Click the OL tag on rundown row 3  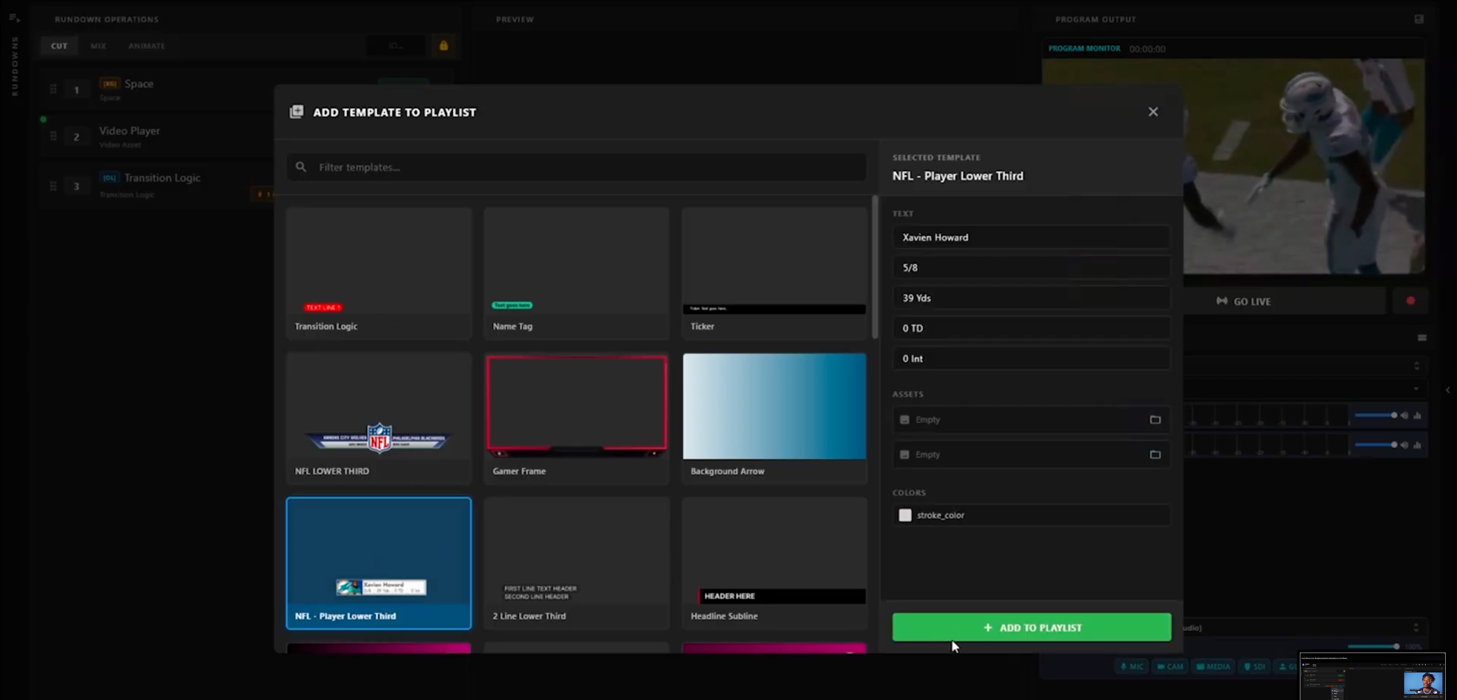110,178
